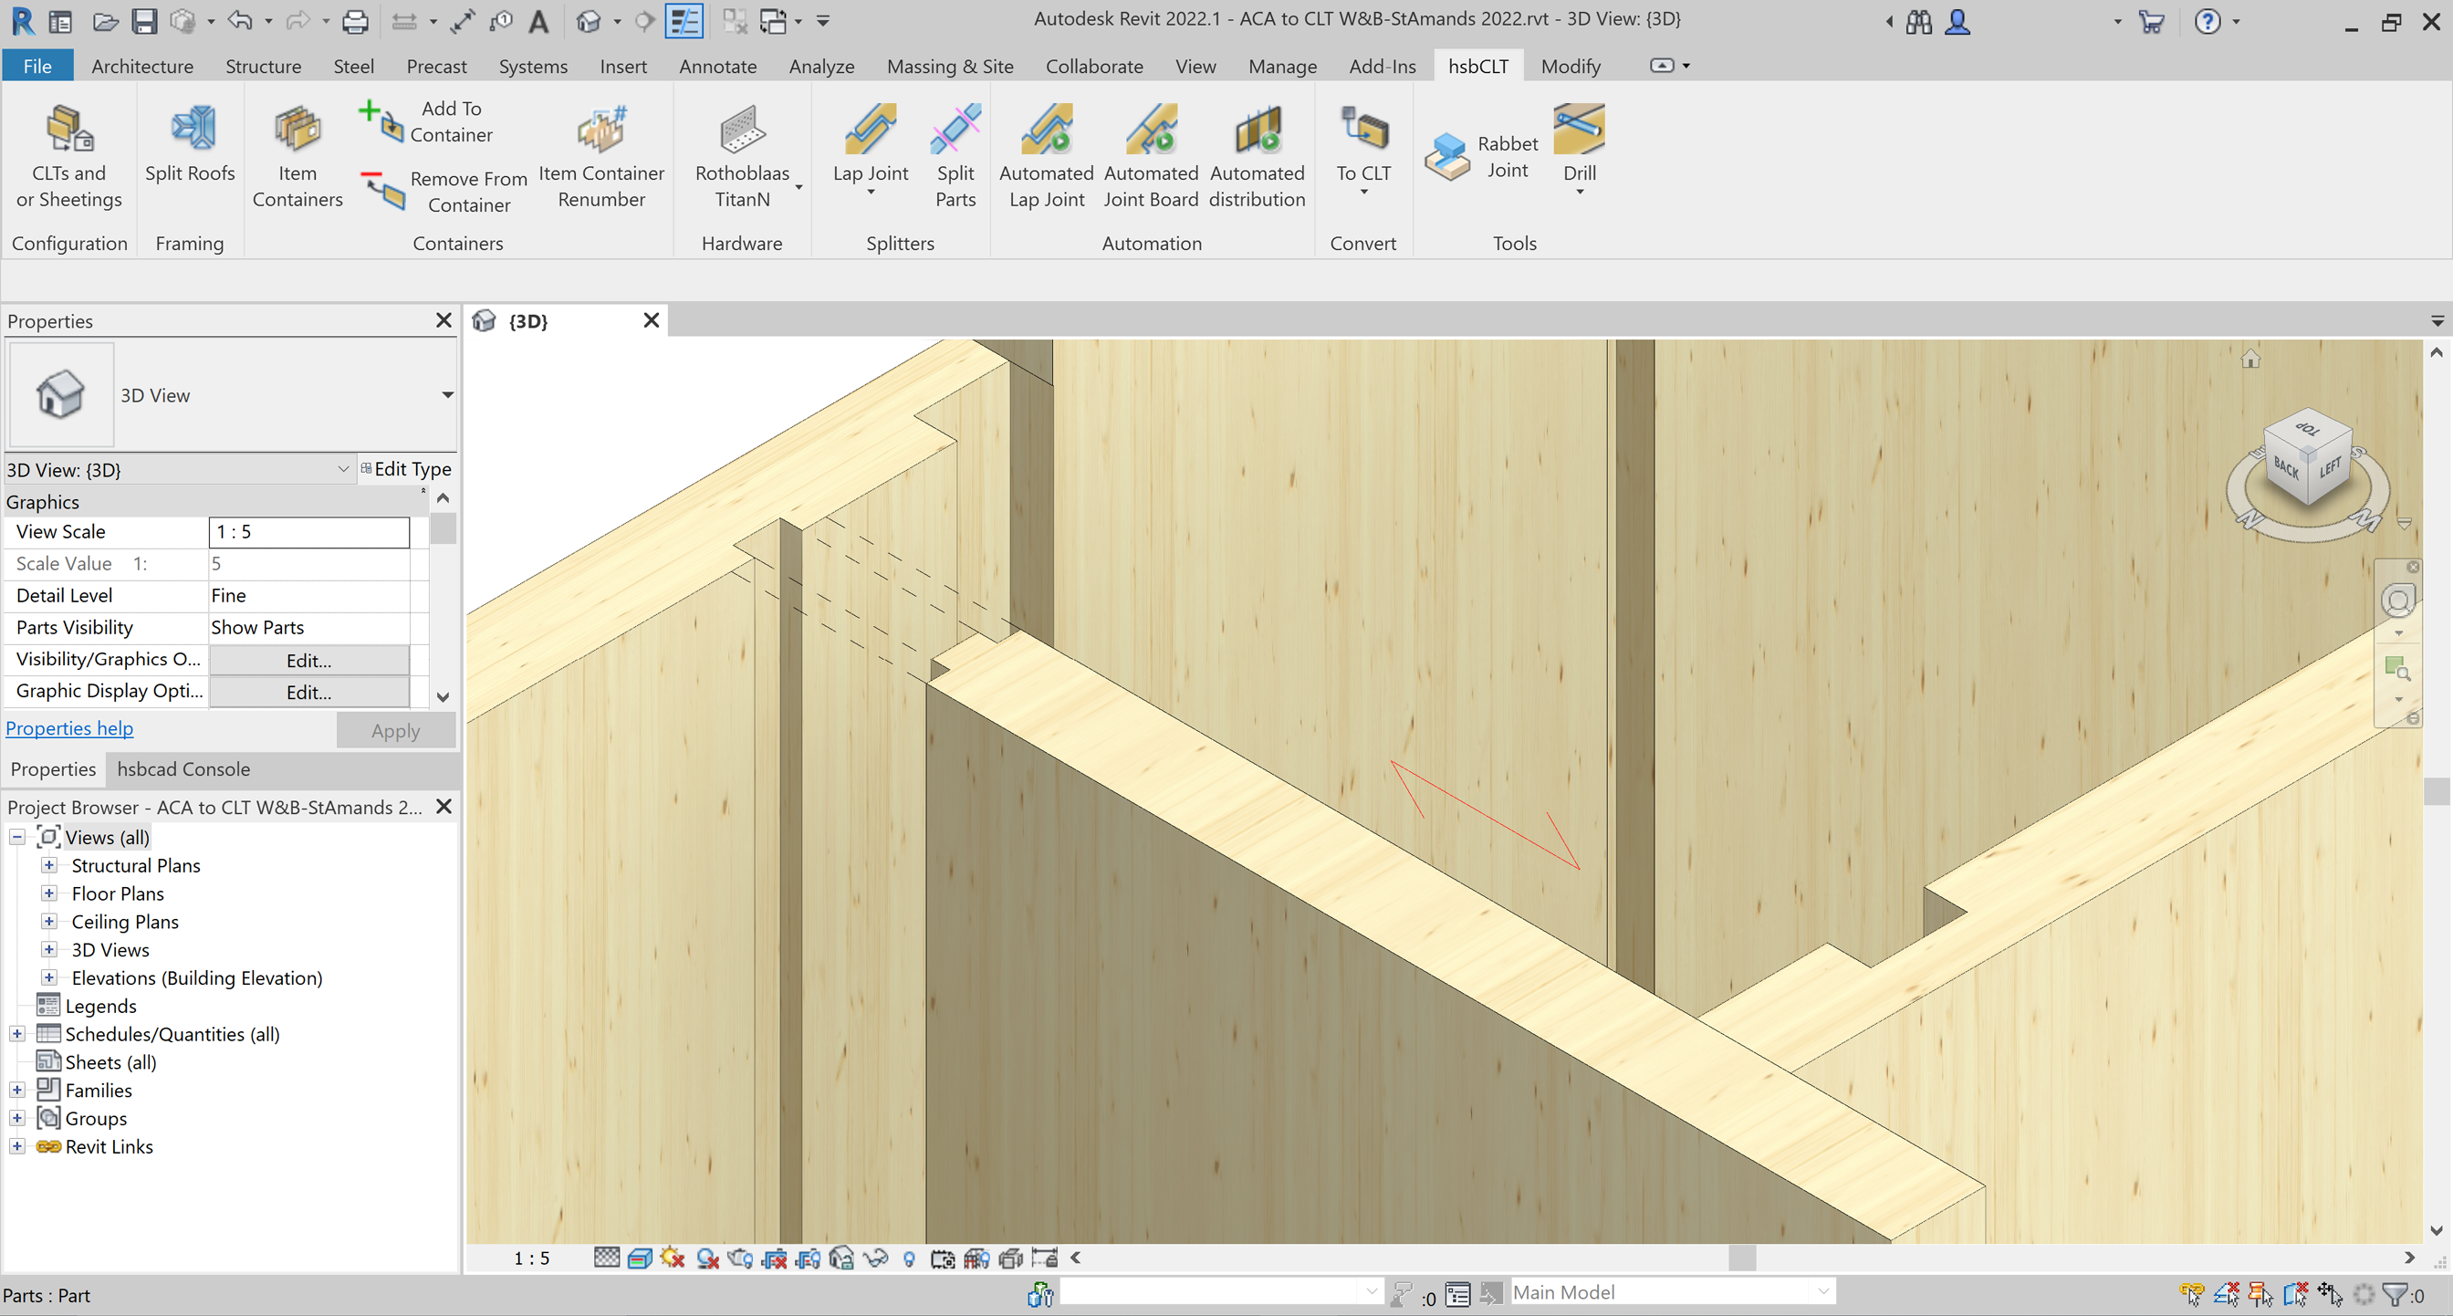Open the Properties help link

[x=69, y=728]
